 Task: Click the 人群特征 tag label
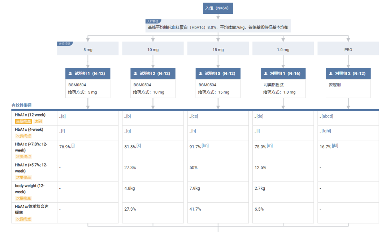pos(153,21)
